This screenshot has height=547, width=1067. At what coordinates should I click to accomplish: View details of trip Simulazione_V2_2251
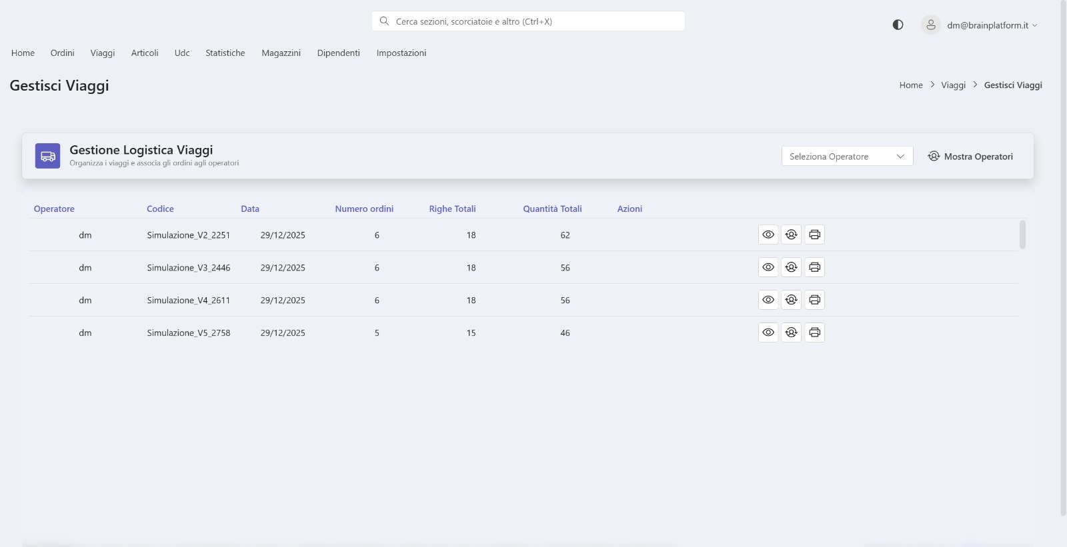[768, 235]
